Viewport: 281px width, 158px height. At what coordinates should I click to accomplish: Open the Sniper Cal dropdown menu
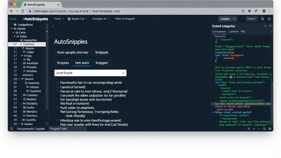coord(77,19)
